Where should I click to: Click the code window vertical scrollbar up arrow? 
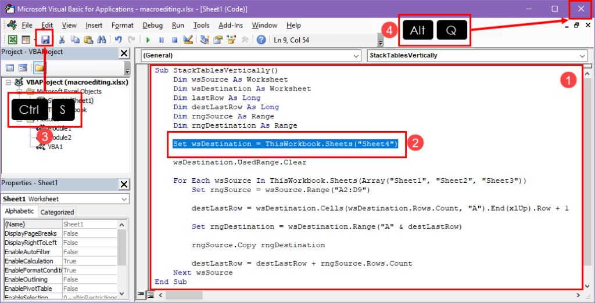click(x=587, y=74)
